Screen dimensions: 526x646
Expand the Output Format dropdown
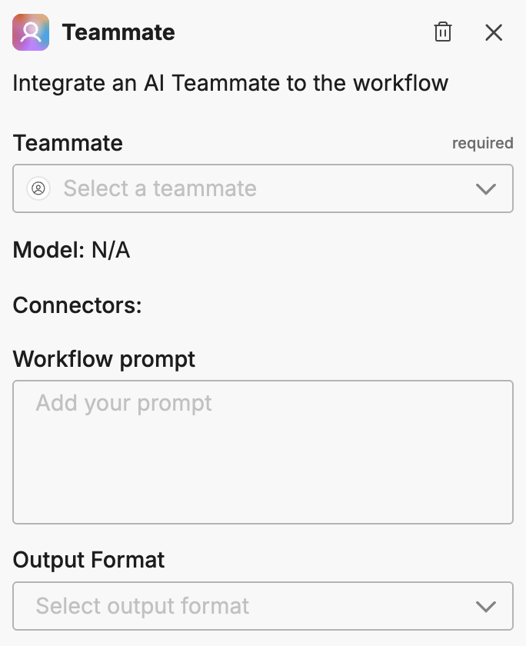[263, 606]
